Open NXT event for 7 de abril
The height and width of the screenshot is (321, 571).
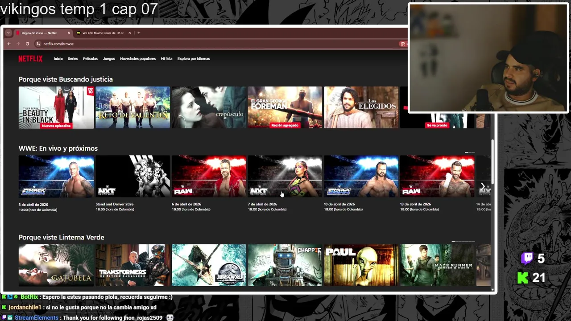[x=285, y=176]
